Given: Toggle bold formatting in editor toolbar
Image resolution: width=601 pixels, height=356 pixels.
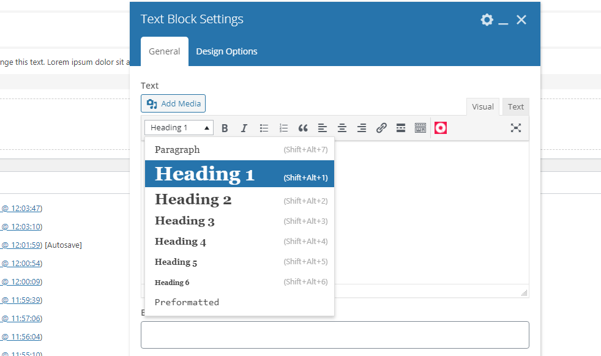Looking at the screenshot, I should (x=225, y=128).
